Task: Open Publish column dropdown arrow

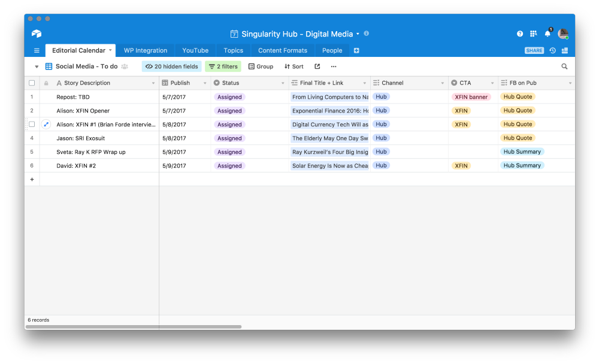Action: click(205, 83)
